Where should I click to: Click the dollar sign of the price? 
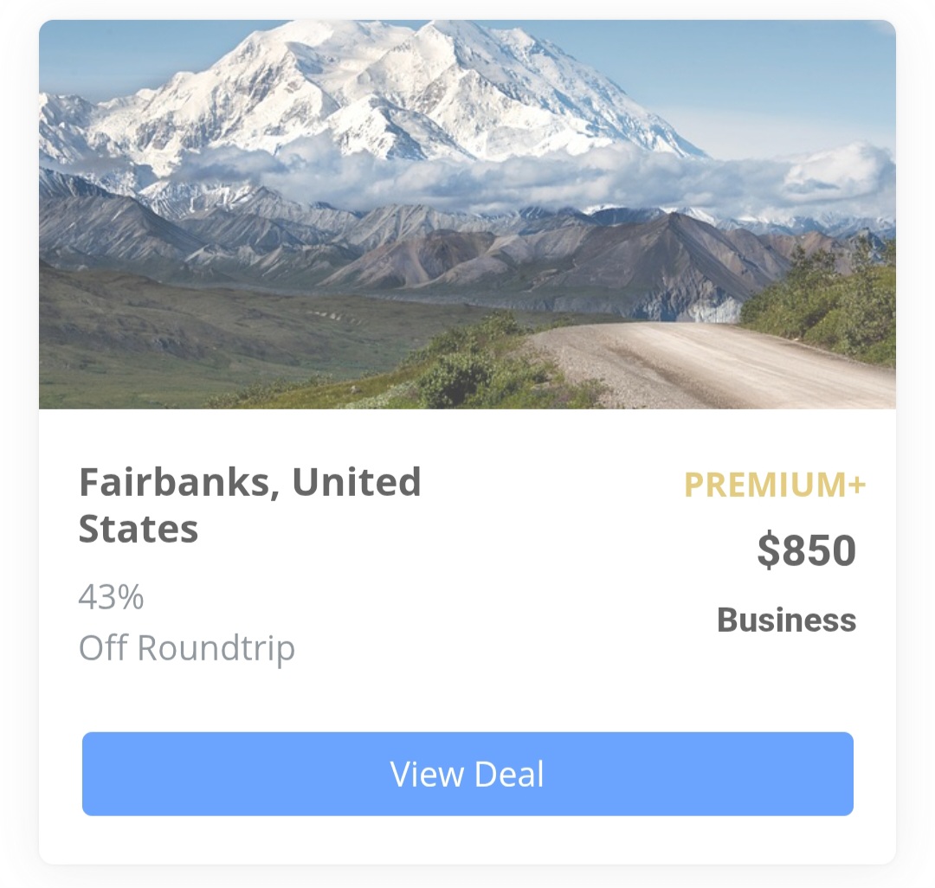[x=768, y=550]
